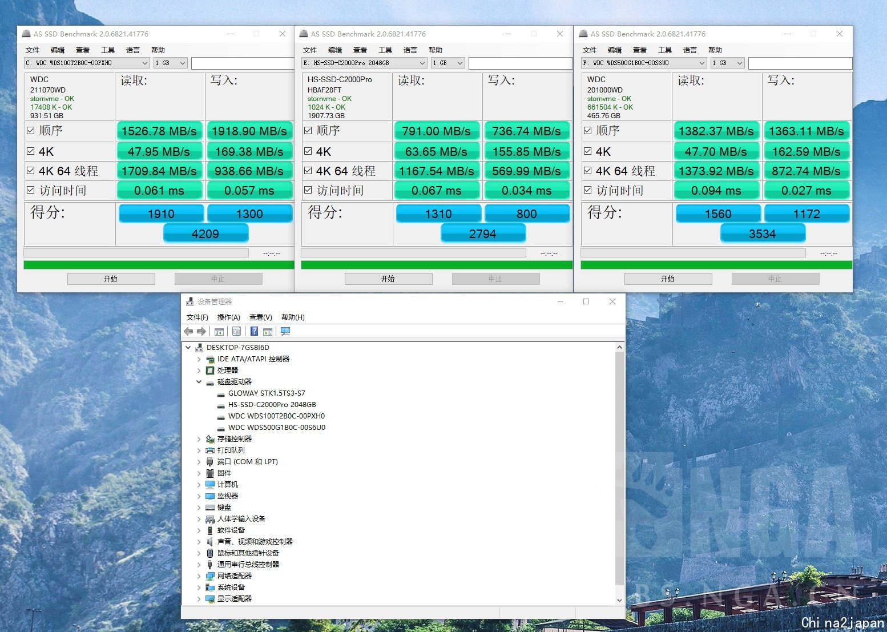887x632 pixels.
Task: Click the processor (处理器) chip icon
Action: click(x=210, y=371)
